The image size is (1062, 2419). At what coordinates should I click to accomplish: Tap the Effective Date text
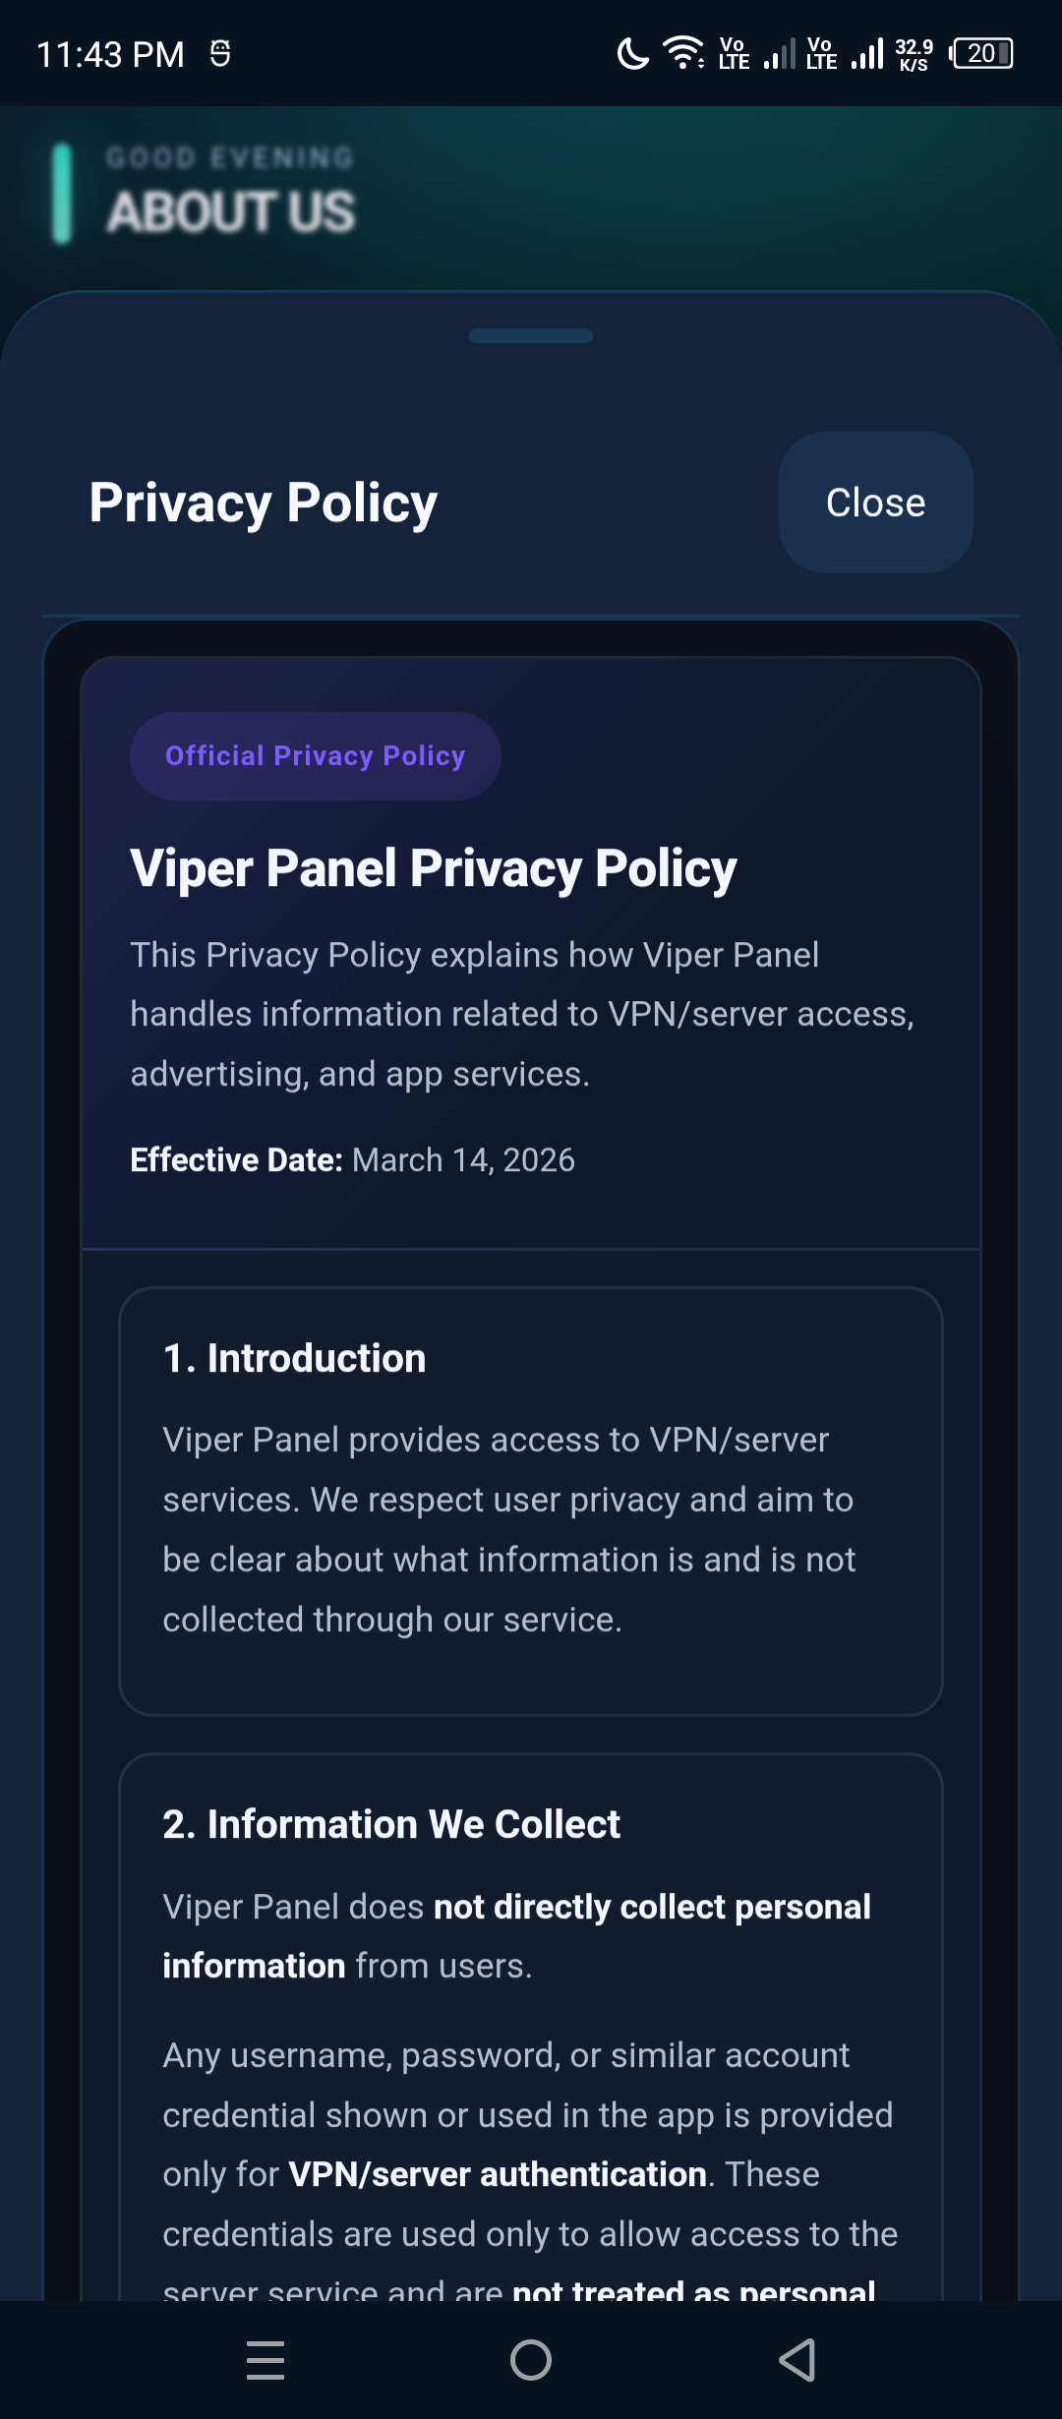coord(352,1159)
